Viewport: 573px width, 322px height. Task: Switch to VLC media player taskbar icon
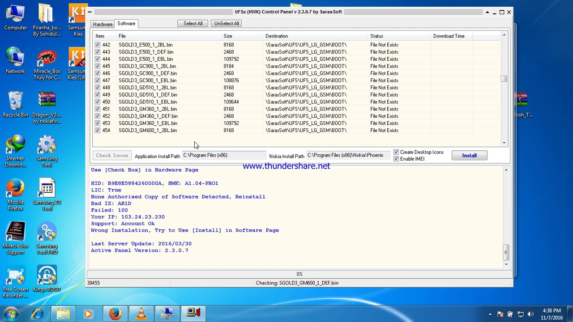[141, 314]
